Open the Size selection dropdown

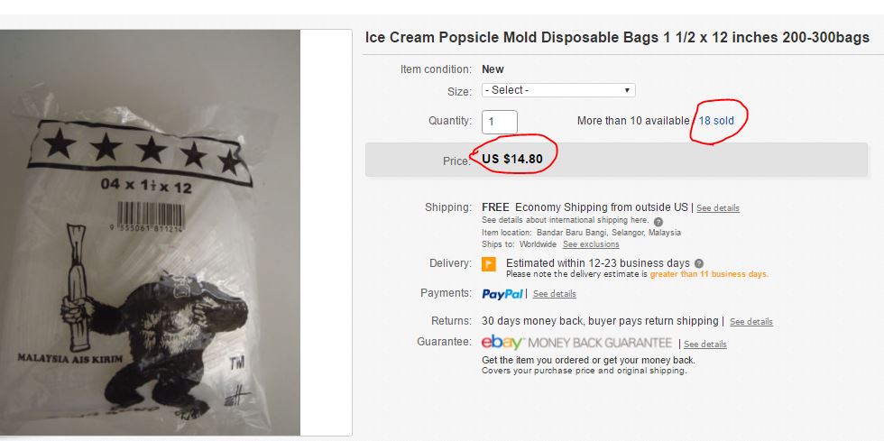coord(558,90)
